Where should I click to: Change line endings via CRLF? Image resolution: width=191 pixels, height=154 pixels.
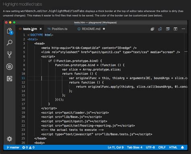tap(162, 148)
